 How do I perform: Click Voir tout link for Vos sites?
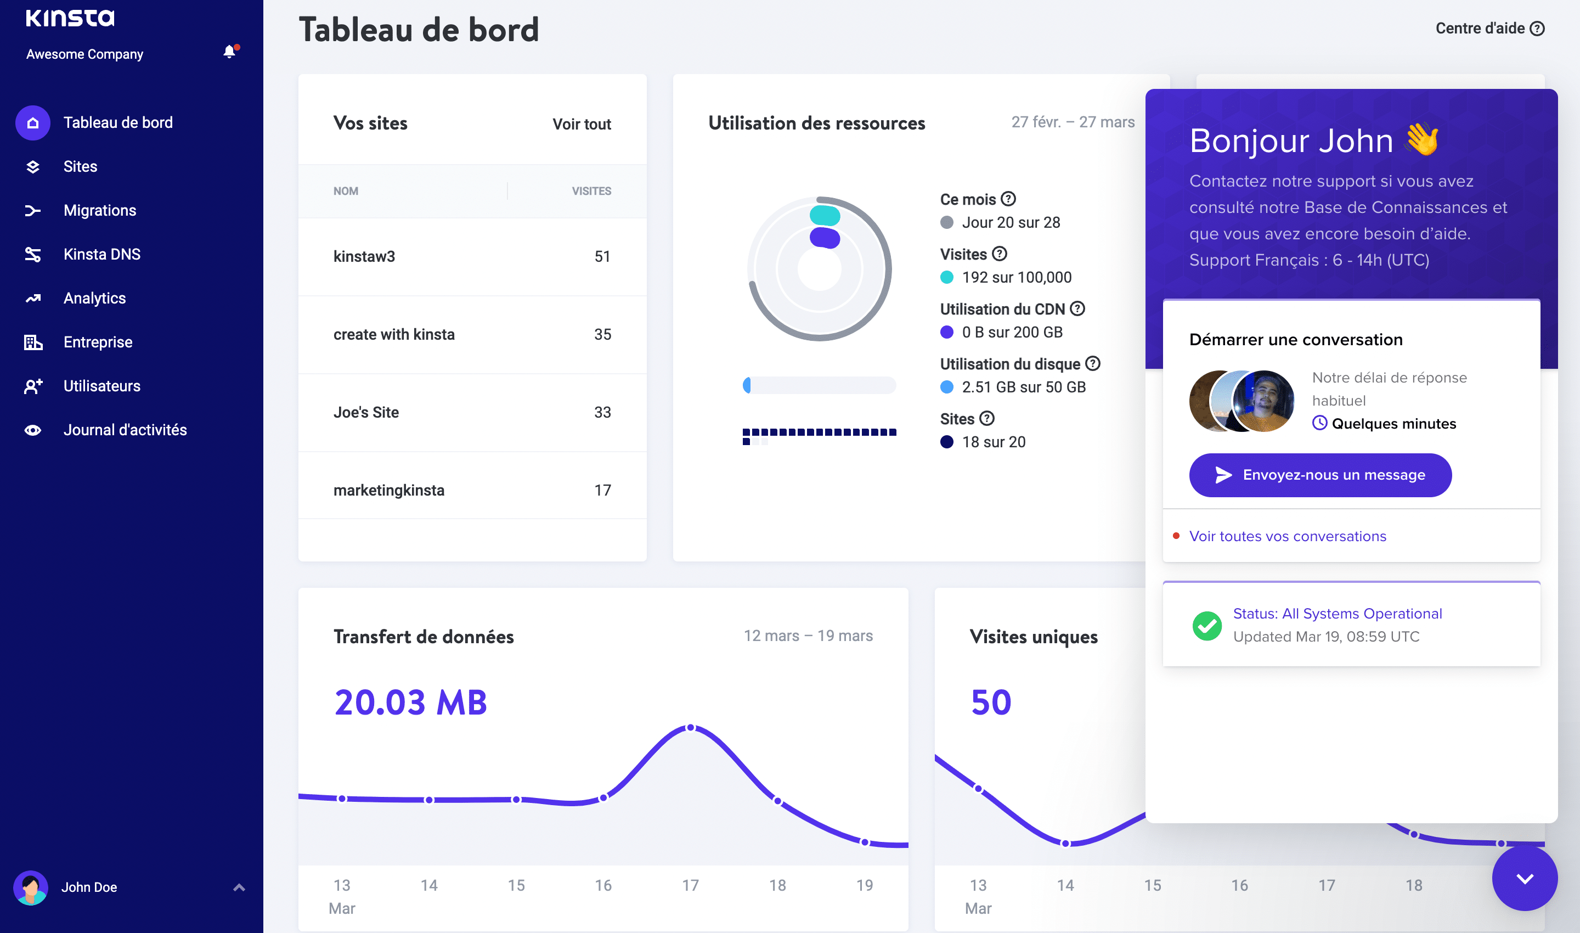582,123
